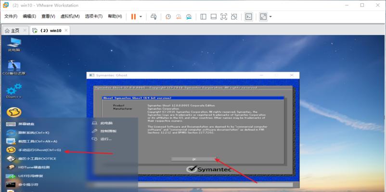Open UEFI引导修复 menu entry
This screenshot has width=386, height=192.
point(25,176)
